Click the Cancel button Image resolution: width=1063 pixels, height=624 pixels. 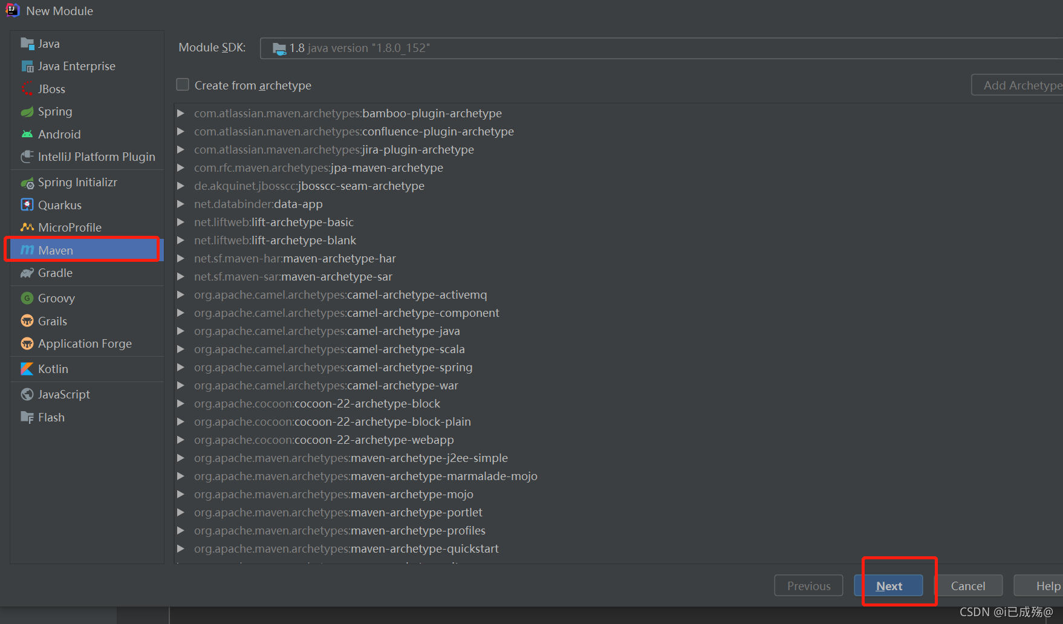pos(967,586)
